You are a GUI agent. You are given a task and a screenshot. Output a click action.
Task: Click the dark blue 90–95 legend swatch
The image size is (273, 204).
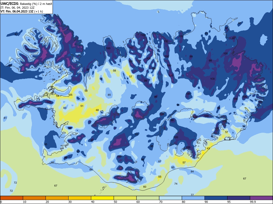pos(216,198)
